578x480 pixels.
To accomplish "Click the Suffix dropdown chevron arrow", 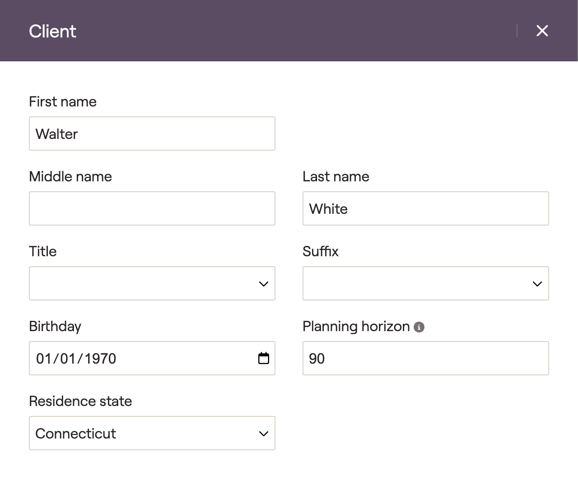I will tap(537, 284).
